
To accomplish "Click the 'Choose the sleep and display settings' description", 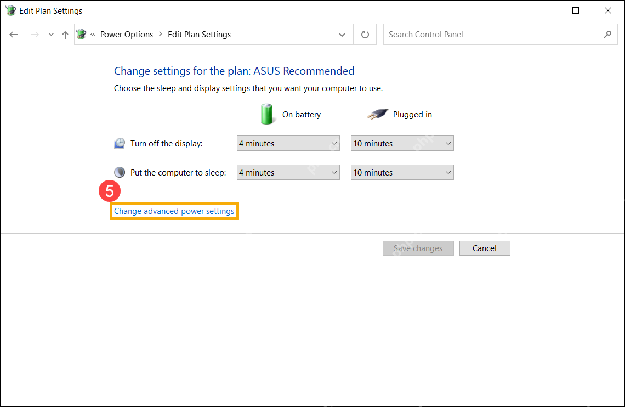I will click(248, 88).
